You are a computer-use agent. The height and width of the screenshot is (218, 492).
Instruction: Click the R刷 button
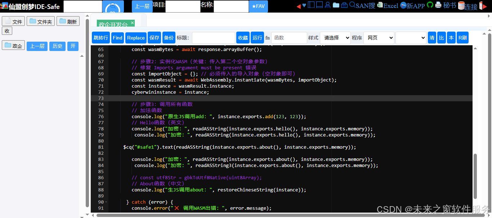tap(462, 38)
